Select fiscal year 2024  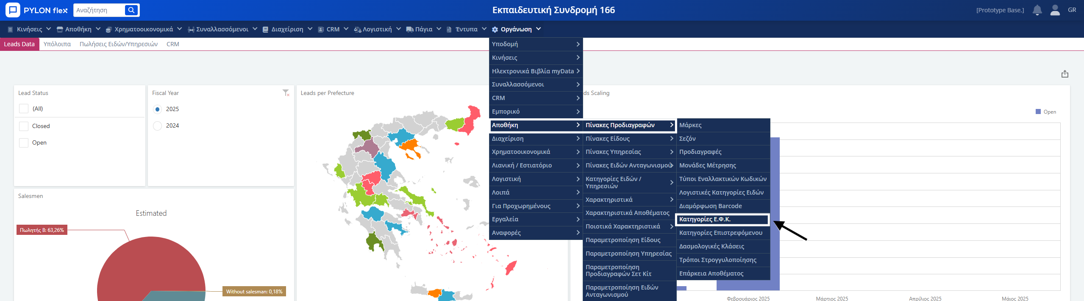[x=157, y=125]
